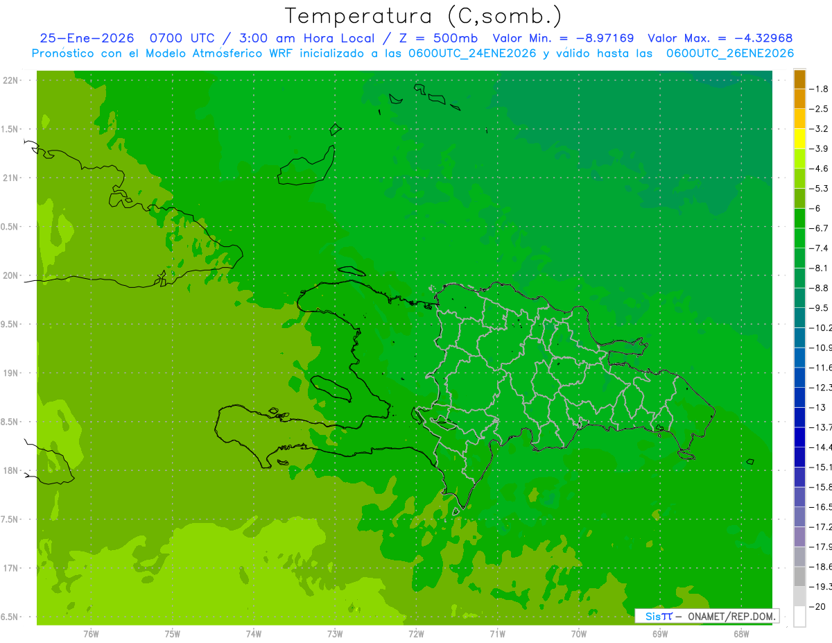Click 'Valor Max. = -4.32968' text
832x643 pixels.
pyautogui.click(x=720, y=38)
